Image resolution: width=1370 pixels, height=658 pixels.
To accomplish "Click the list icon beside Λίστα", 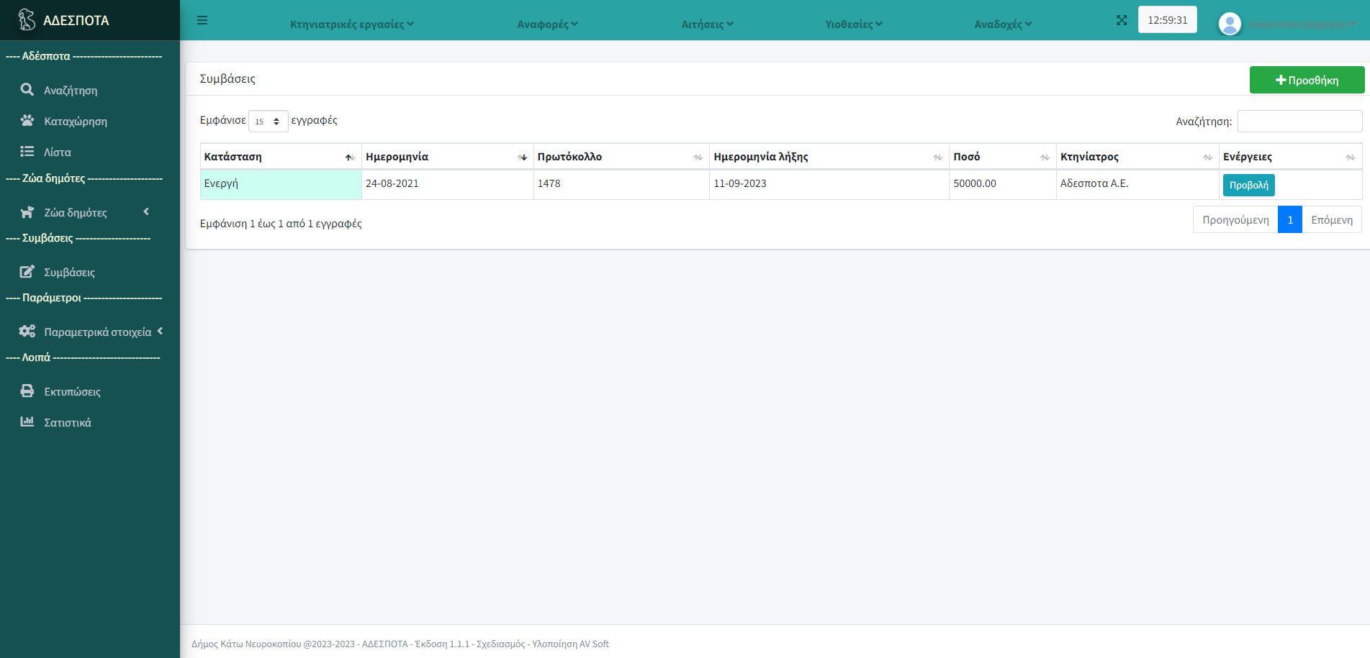I will (27, 151).
